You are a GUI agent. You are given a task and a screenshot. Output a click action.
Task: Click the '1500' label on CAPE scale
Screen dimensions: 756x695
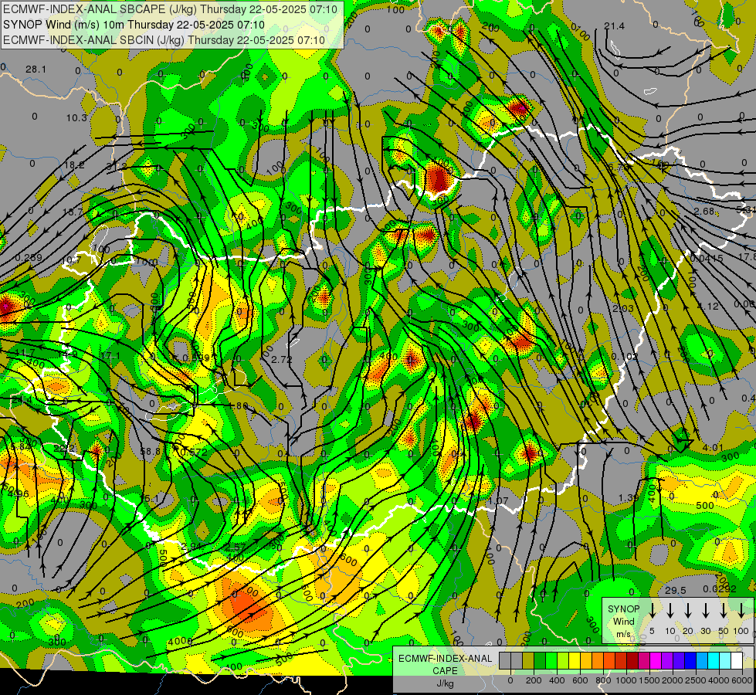(x=649, y=680)
